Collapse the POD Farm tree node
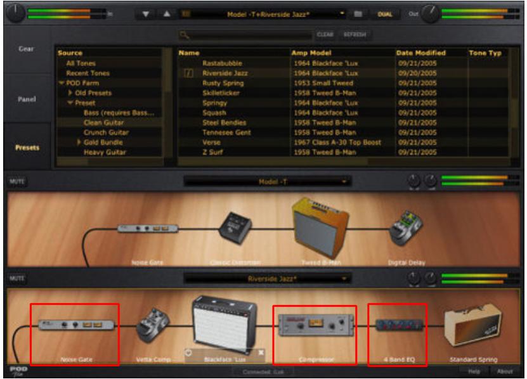The width and height of the screenshot is (527, 379). click(62, 82)
